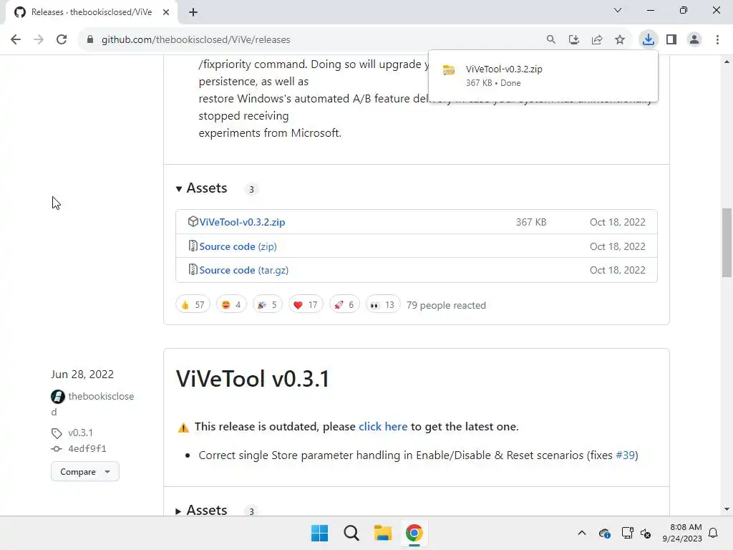Open the thebookisclosed author avatar
This screenshot has height=550, width=733.
coord(58,397)
